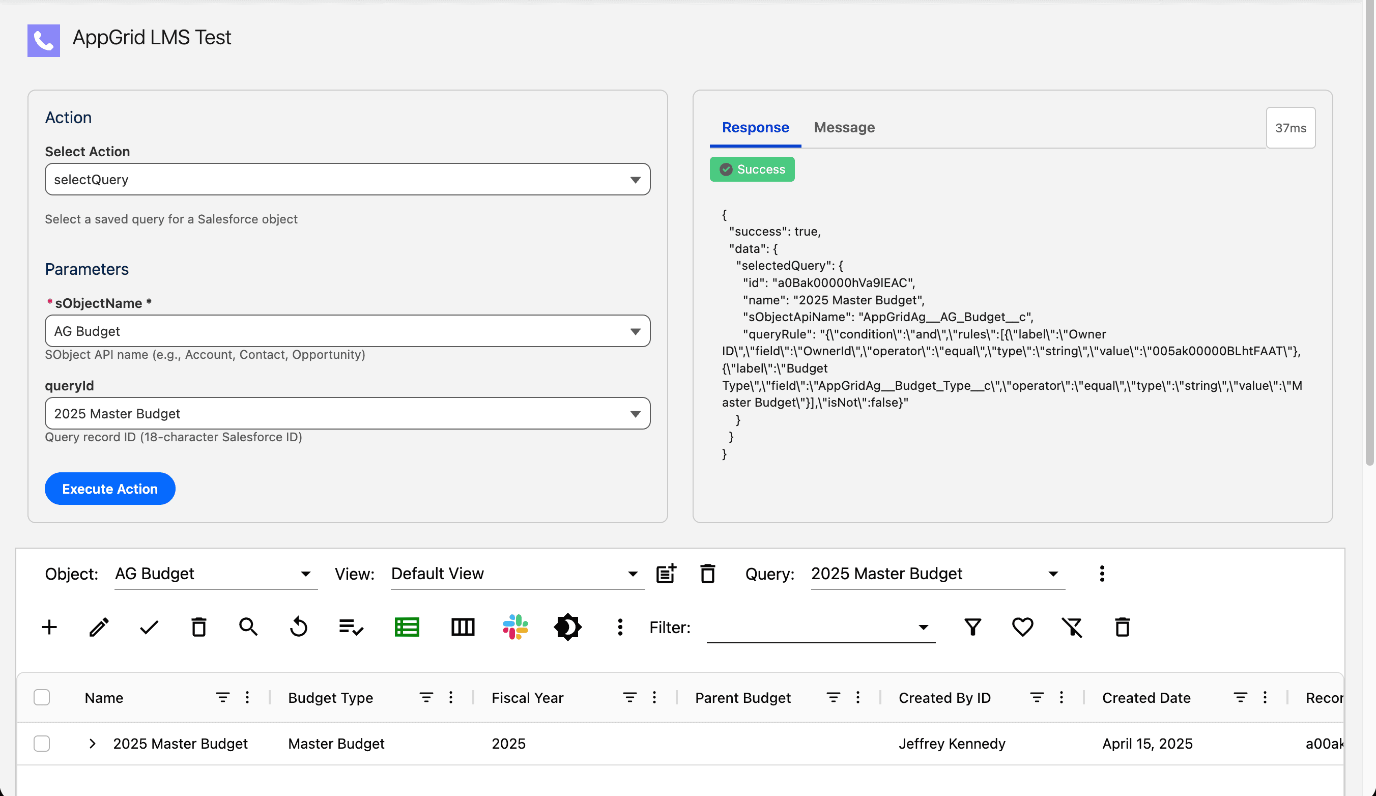Check the 2025 Master Budget row checkbox
The width and height of the screenshot is (1376, 796).
pos(42,743)
